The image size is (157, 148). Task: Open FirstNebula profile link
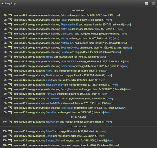(67, 108)
